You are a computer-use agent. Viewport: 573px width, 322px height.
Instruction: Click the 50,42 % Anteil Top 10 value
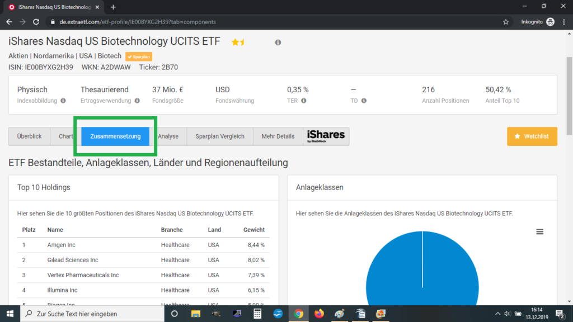(x=498, y=89)
